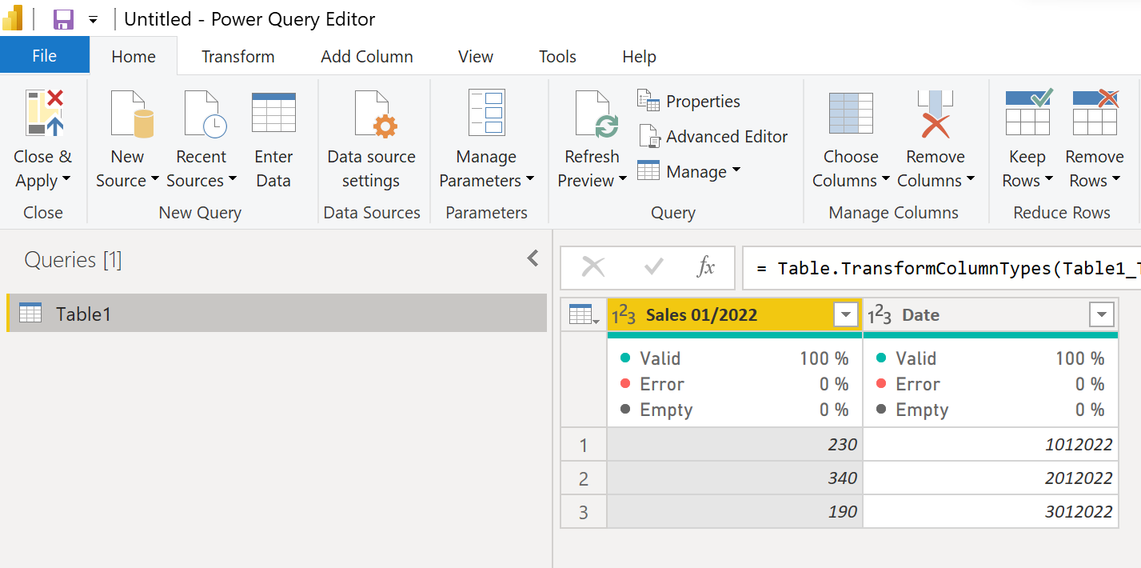Click the Save icon in title bar
The image size is (1141, 568).
[63, 19]
